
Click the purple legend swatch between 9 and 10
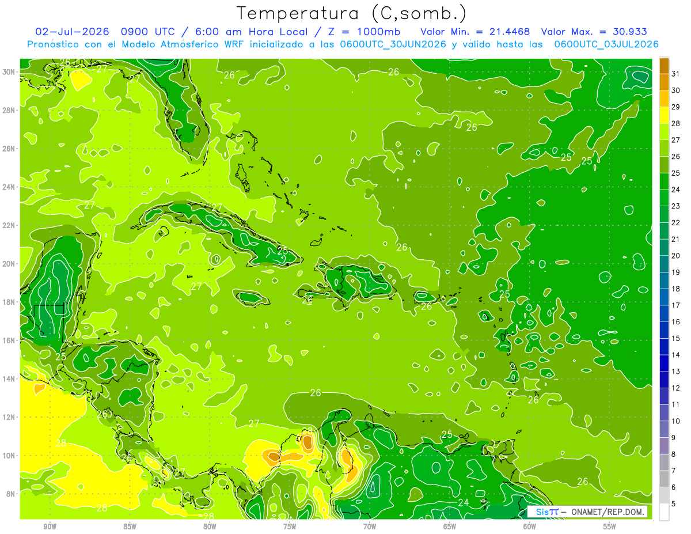664,430
